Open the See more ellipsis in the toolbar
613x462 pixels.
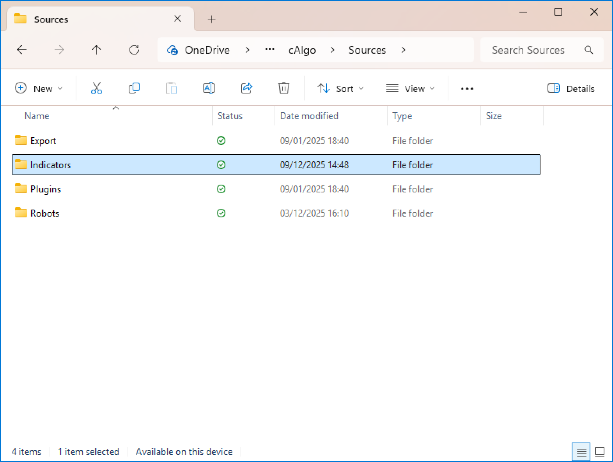467,89
